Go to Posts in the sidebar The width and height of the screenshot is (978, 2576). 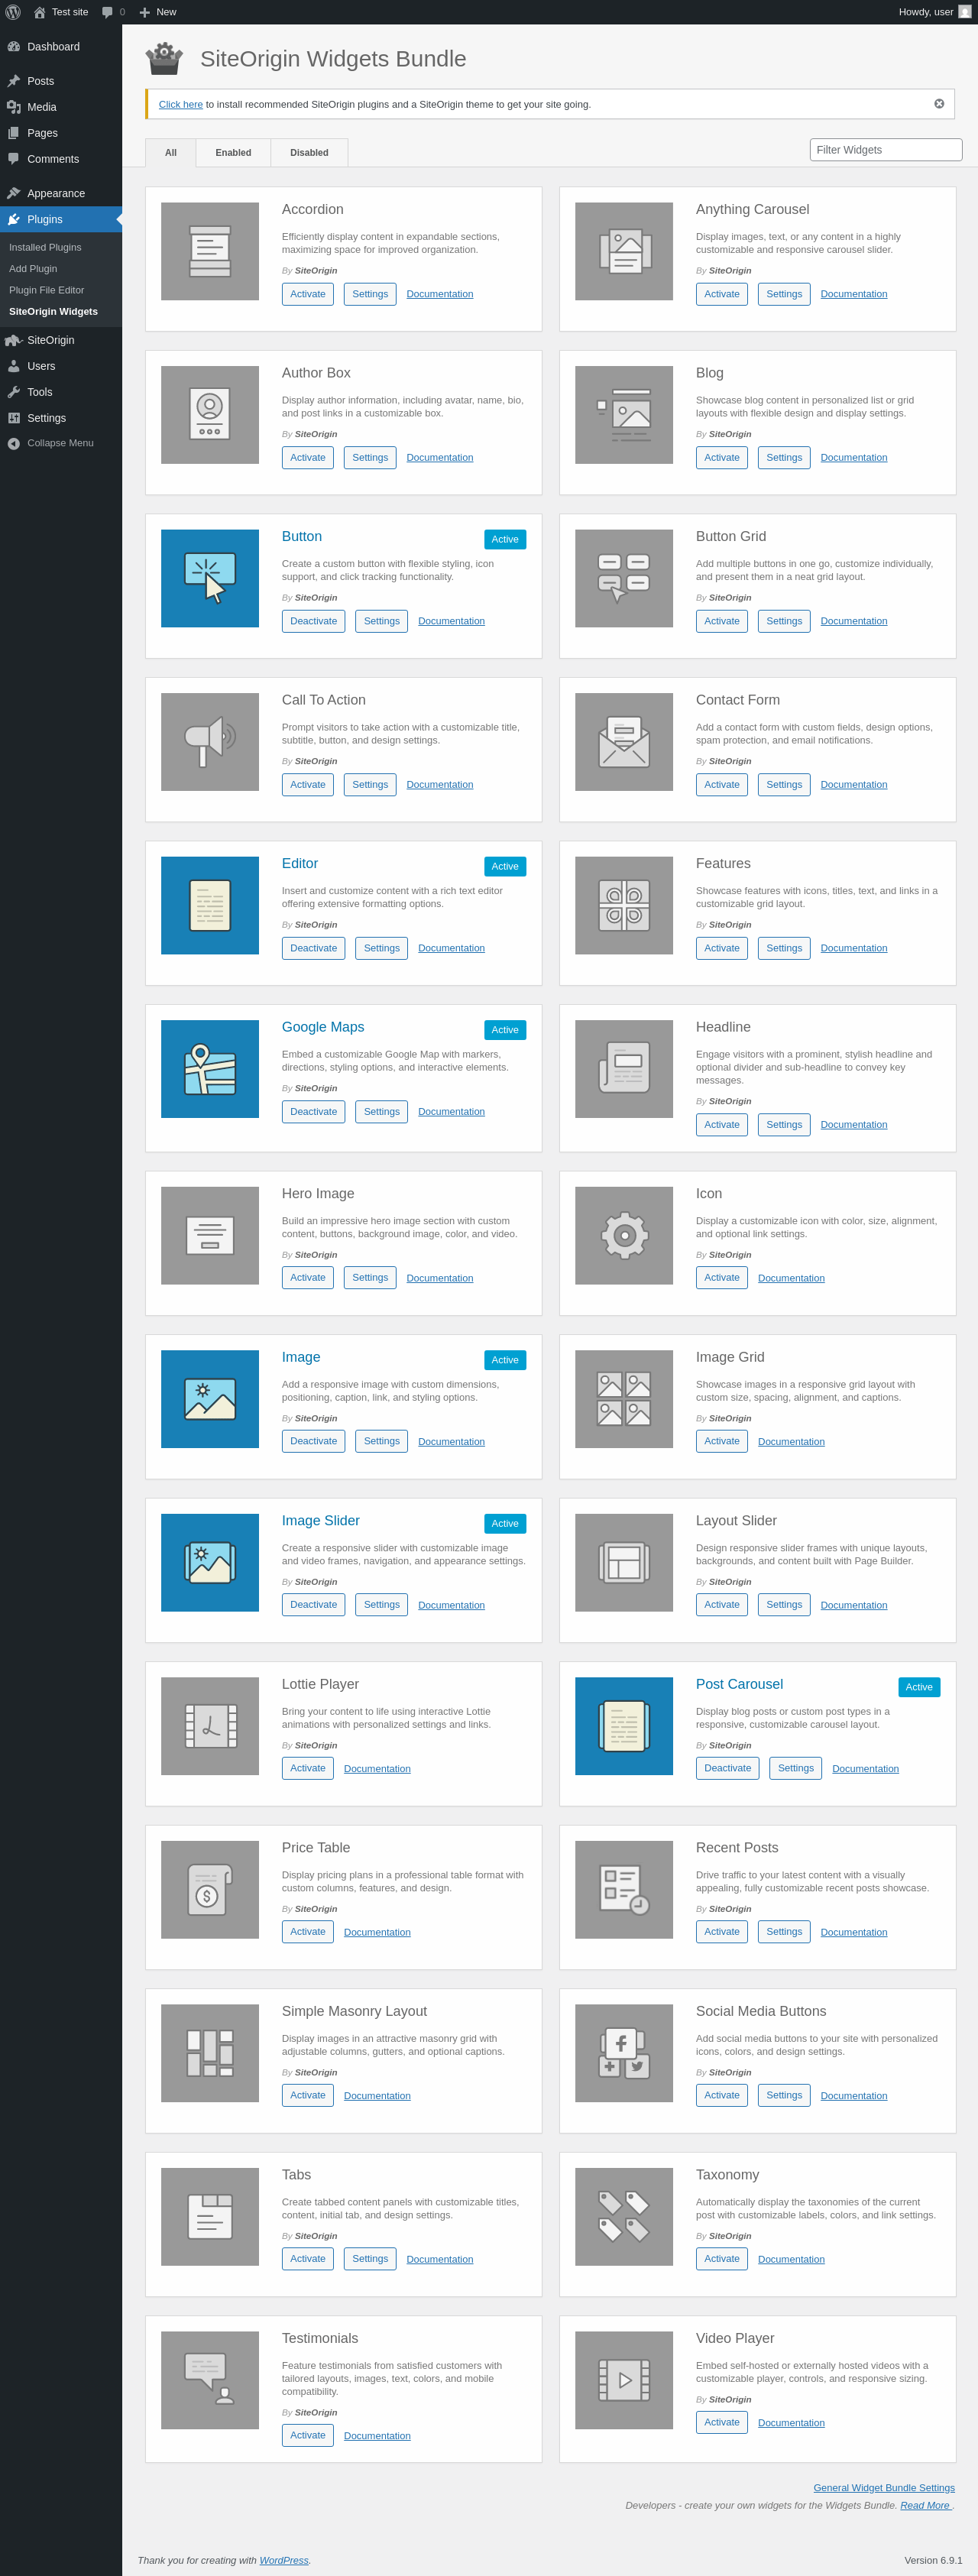(61, 81)
